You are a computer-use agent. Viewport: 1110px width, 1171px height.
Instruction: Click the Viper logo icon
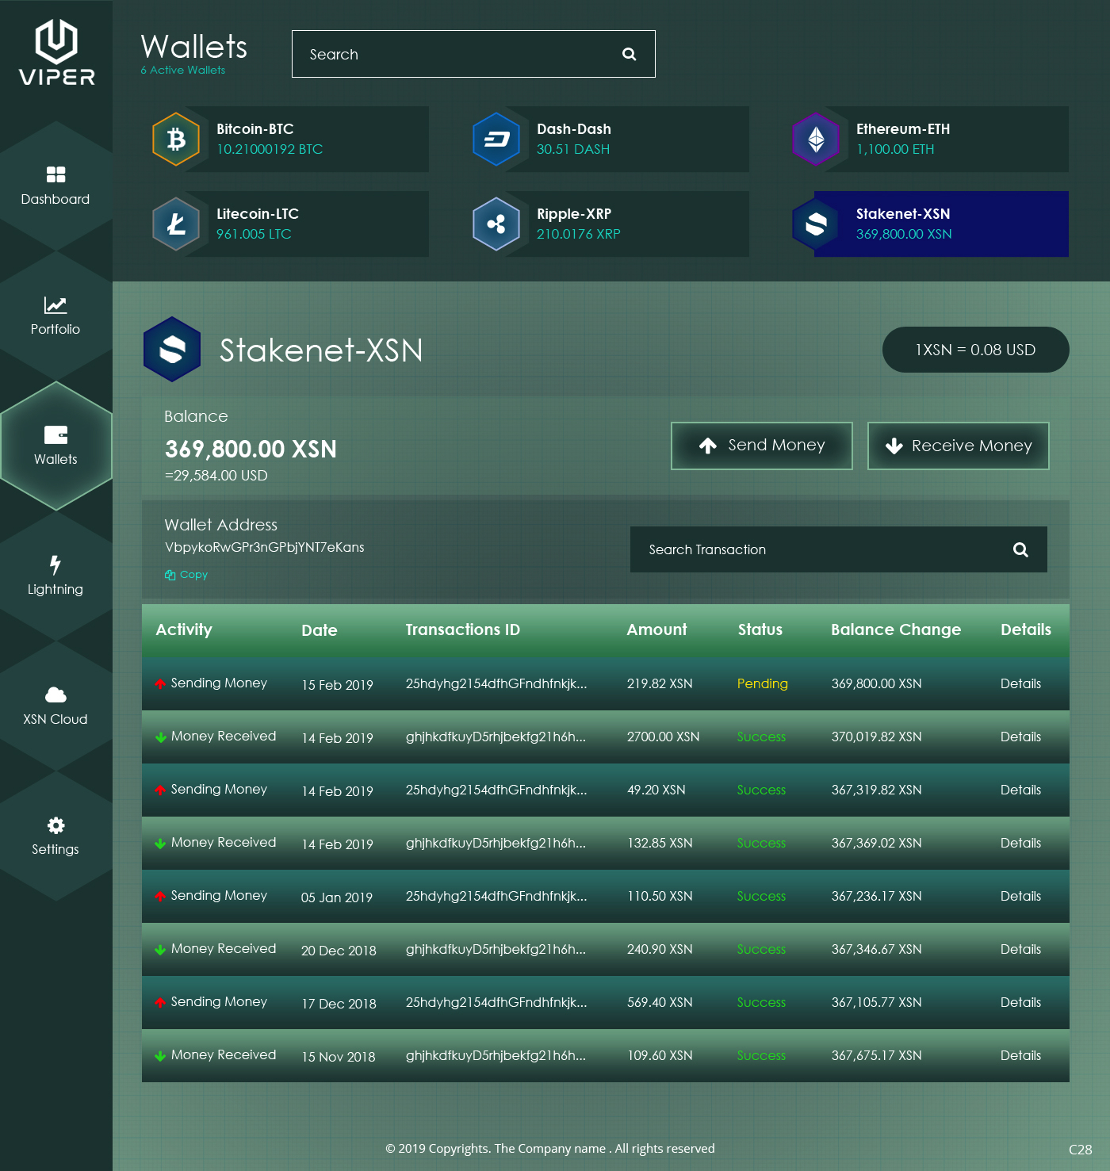click(56, 41)
